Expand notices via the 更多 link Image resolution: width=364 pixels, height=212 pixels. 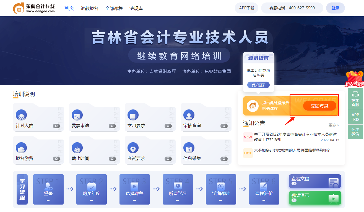pyautogui.click(x=333, y=125)
